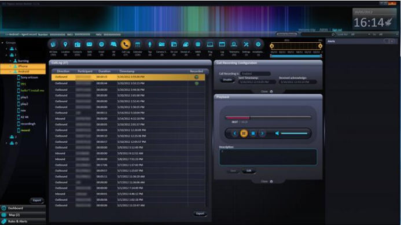Open the Installation gear icon
401x225 pixels.
pos(258,45)
